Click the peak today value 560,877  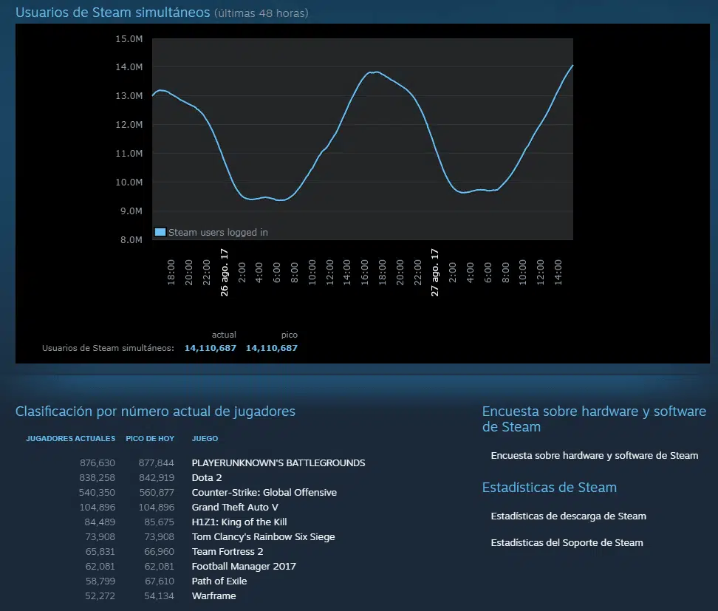[157, 492]
